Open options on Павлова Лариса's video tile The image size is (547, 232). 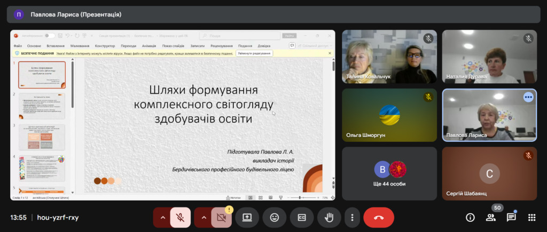coord(528,97)
